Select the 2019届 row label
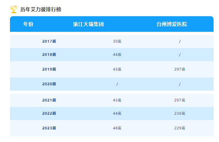This screenshot has height=142, width=219. [x=49, y=69]
